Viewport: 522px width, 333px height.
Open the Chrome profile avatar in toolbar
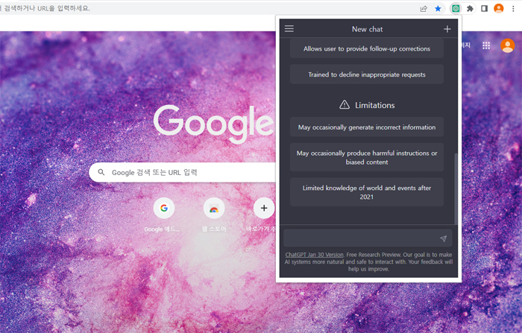tap(498, 8)
